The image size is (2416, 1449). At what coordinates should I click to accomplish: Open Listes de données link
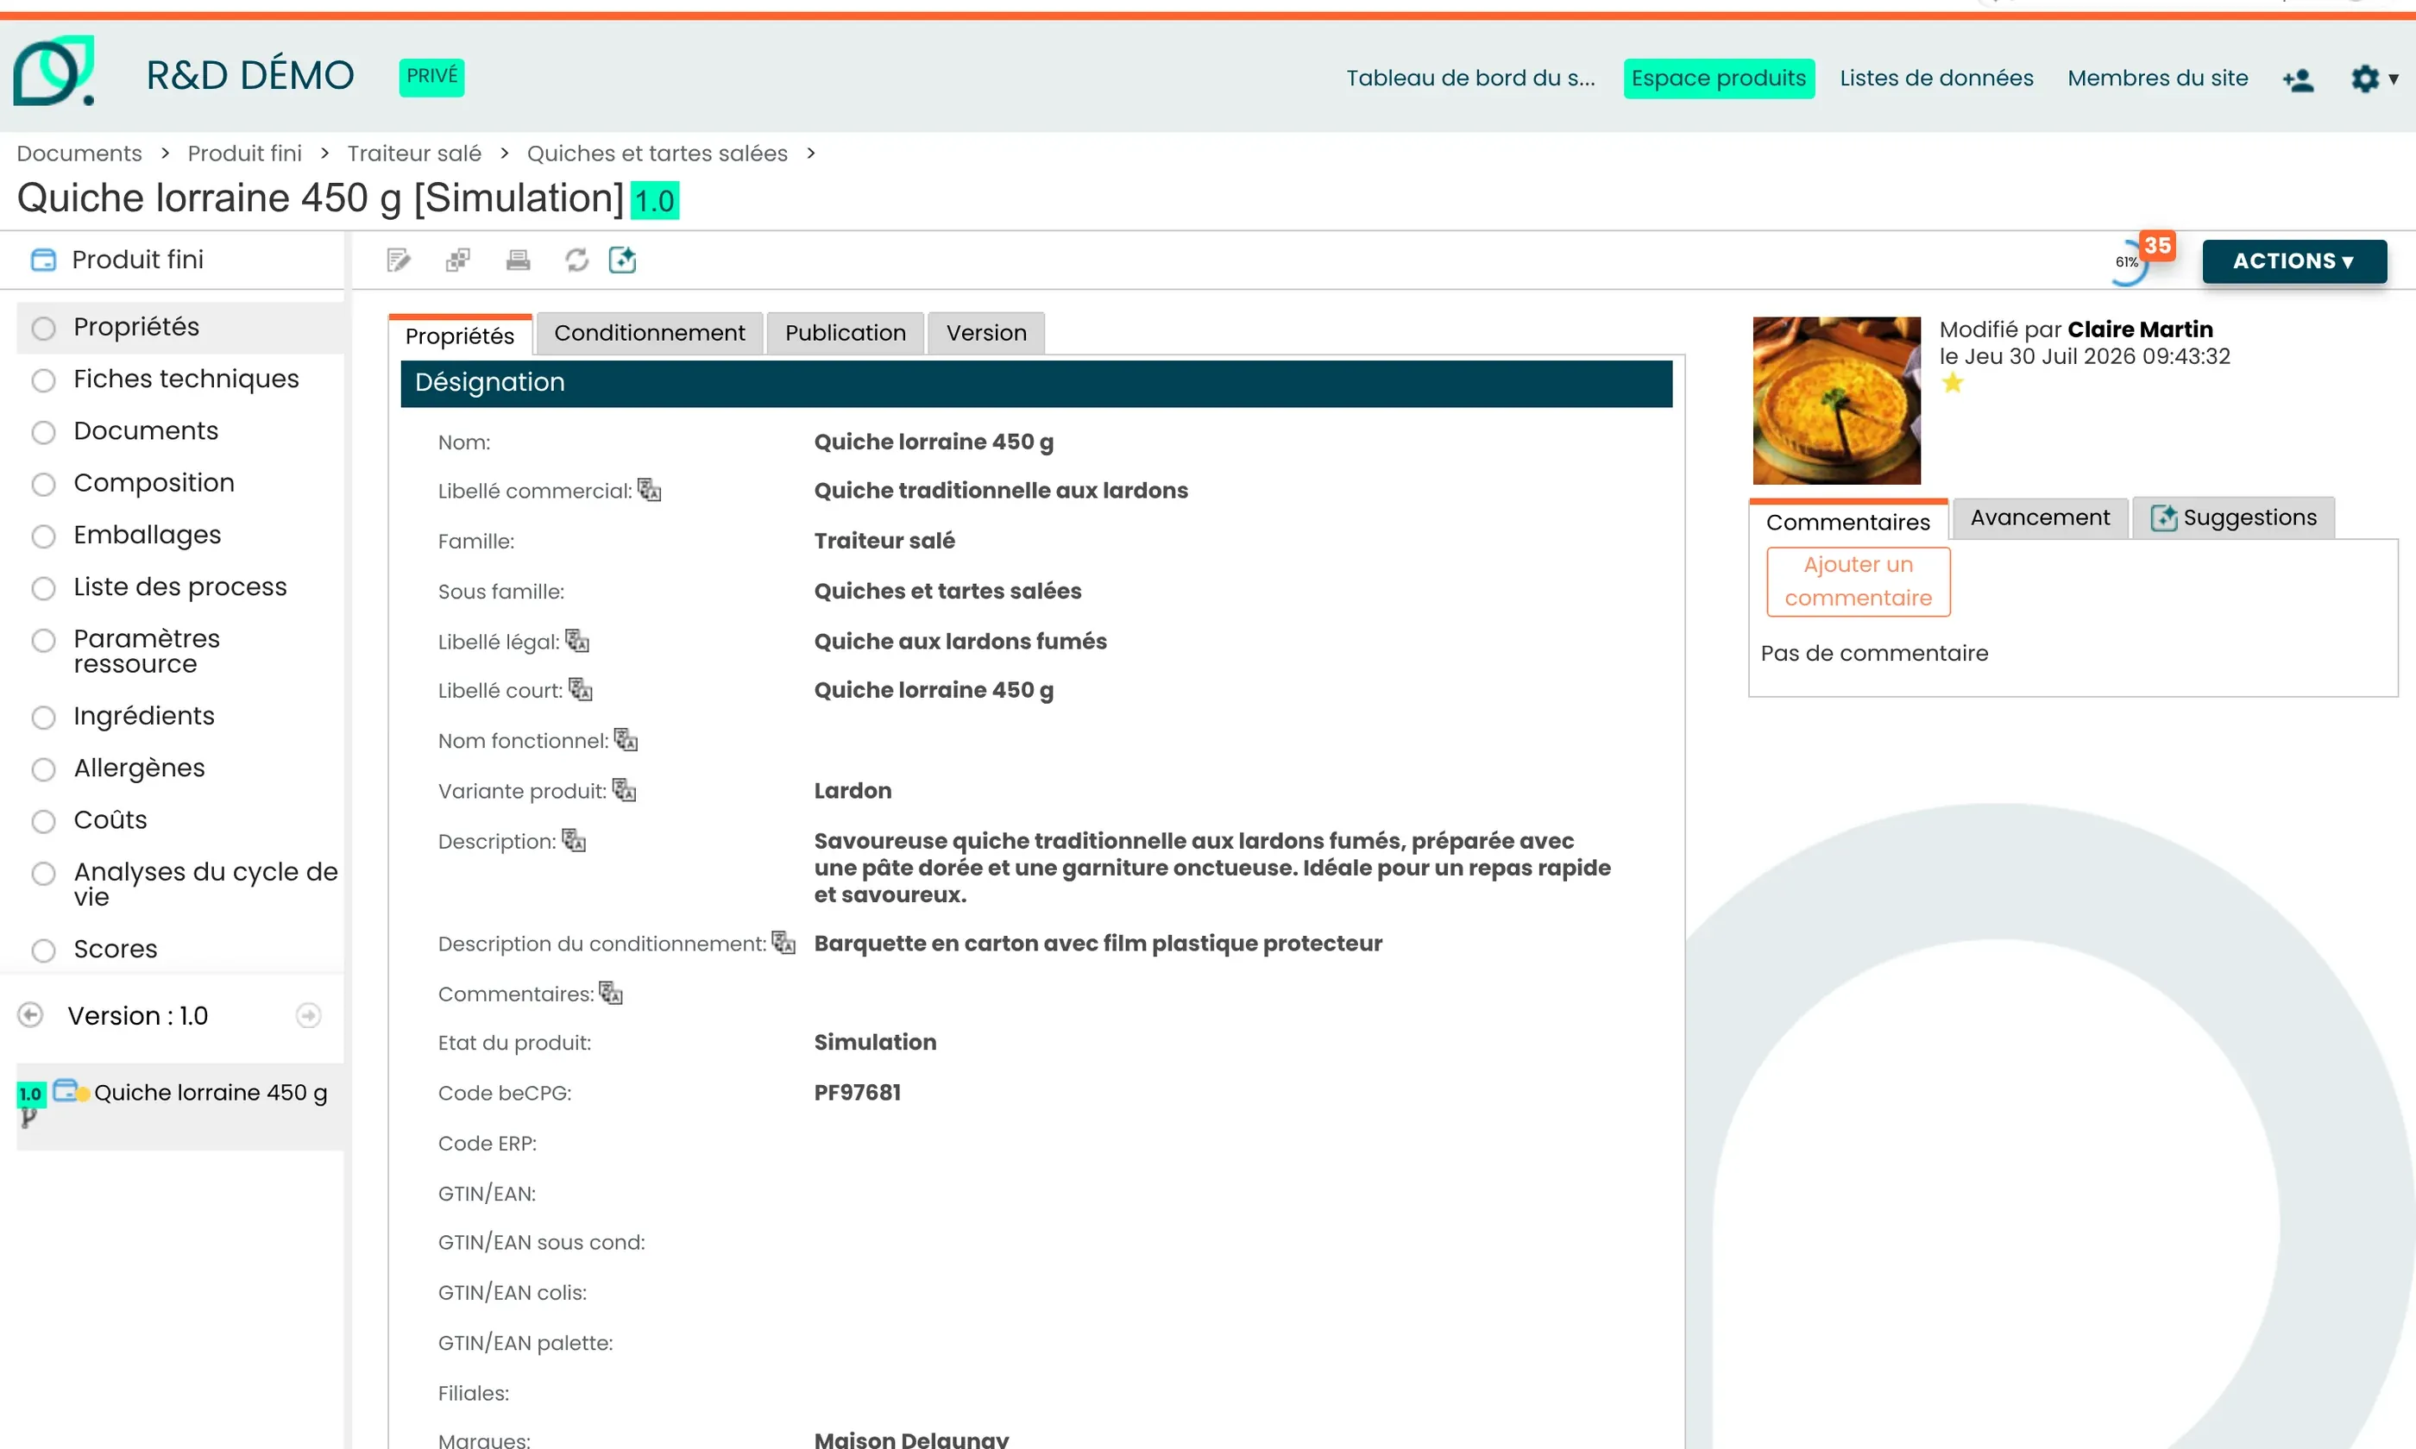click(1936, 78)
